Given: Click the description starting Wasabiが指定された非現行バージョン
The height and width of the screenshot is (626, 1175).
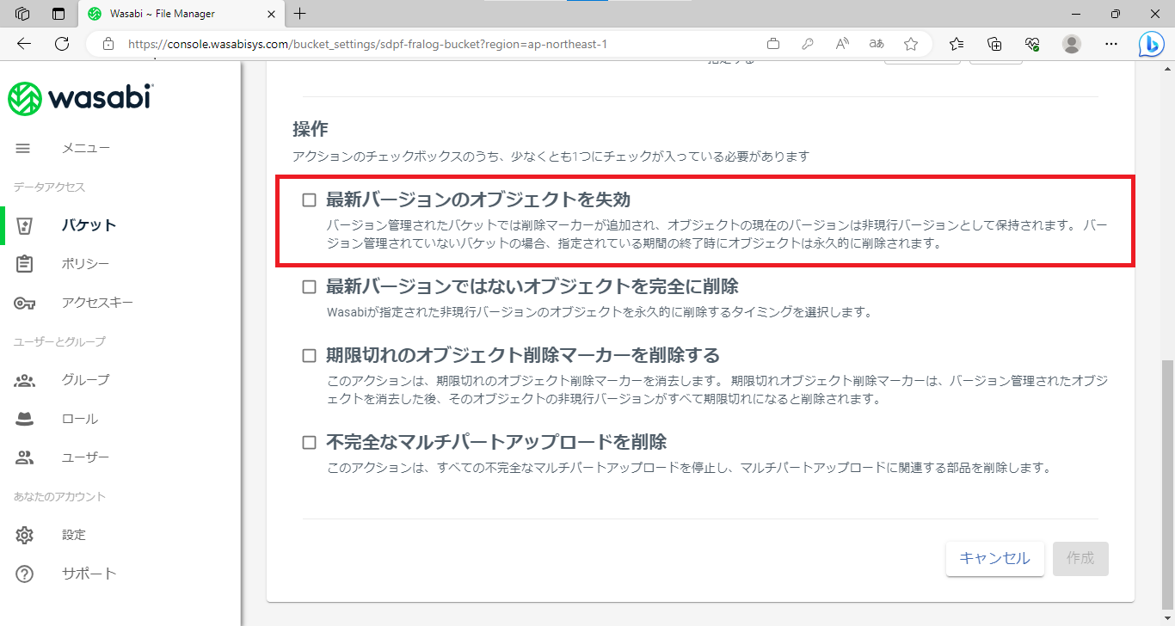Looking at the screenshot, I should (600, 312).
